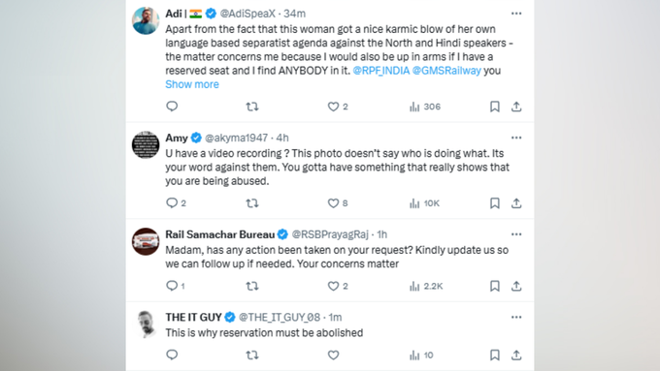
Task: Reply to Adi's tweet
Action: 172,107
